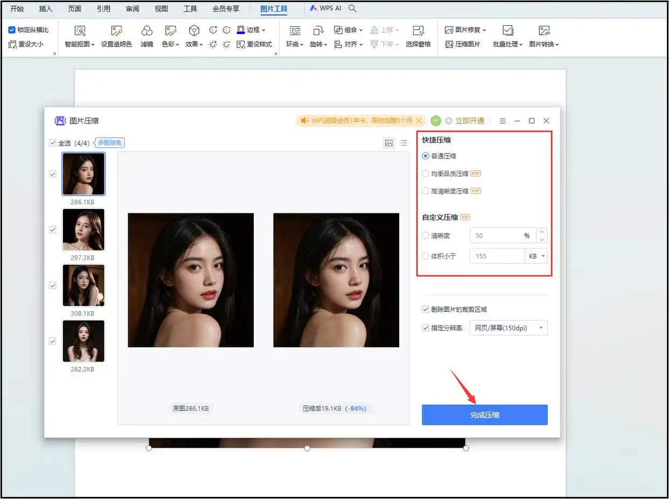This screenshot has width=669, height=499.
Task: Click the 完成压缩 button
Action: [484, 415]
